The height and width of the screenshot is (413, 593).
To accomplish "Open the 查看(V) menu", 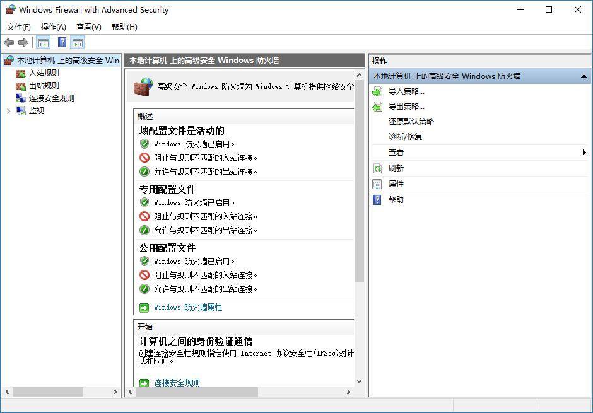I will 88,27.
